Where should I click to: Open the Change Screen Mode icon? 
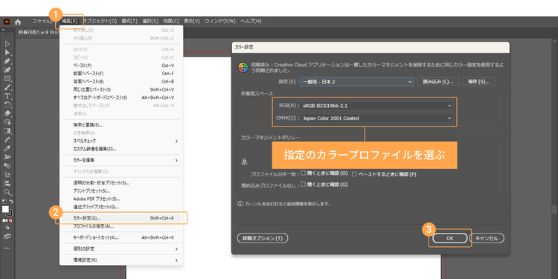pos(7,237)
